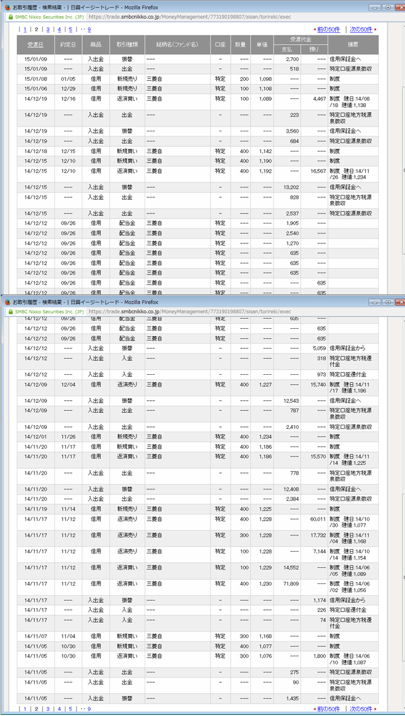Viewport: 405px width, 716px height.
Task: Click the Firefox logo in lower window title bar
Action: coord(7,303)
